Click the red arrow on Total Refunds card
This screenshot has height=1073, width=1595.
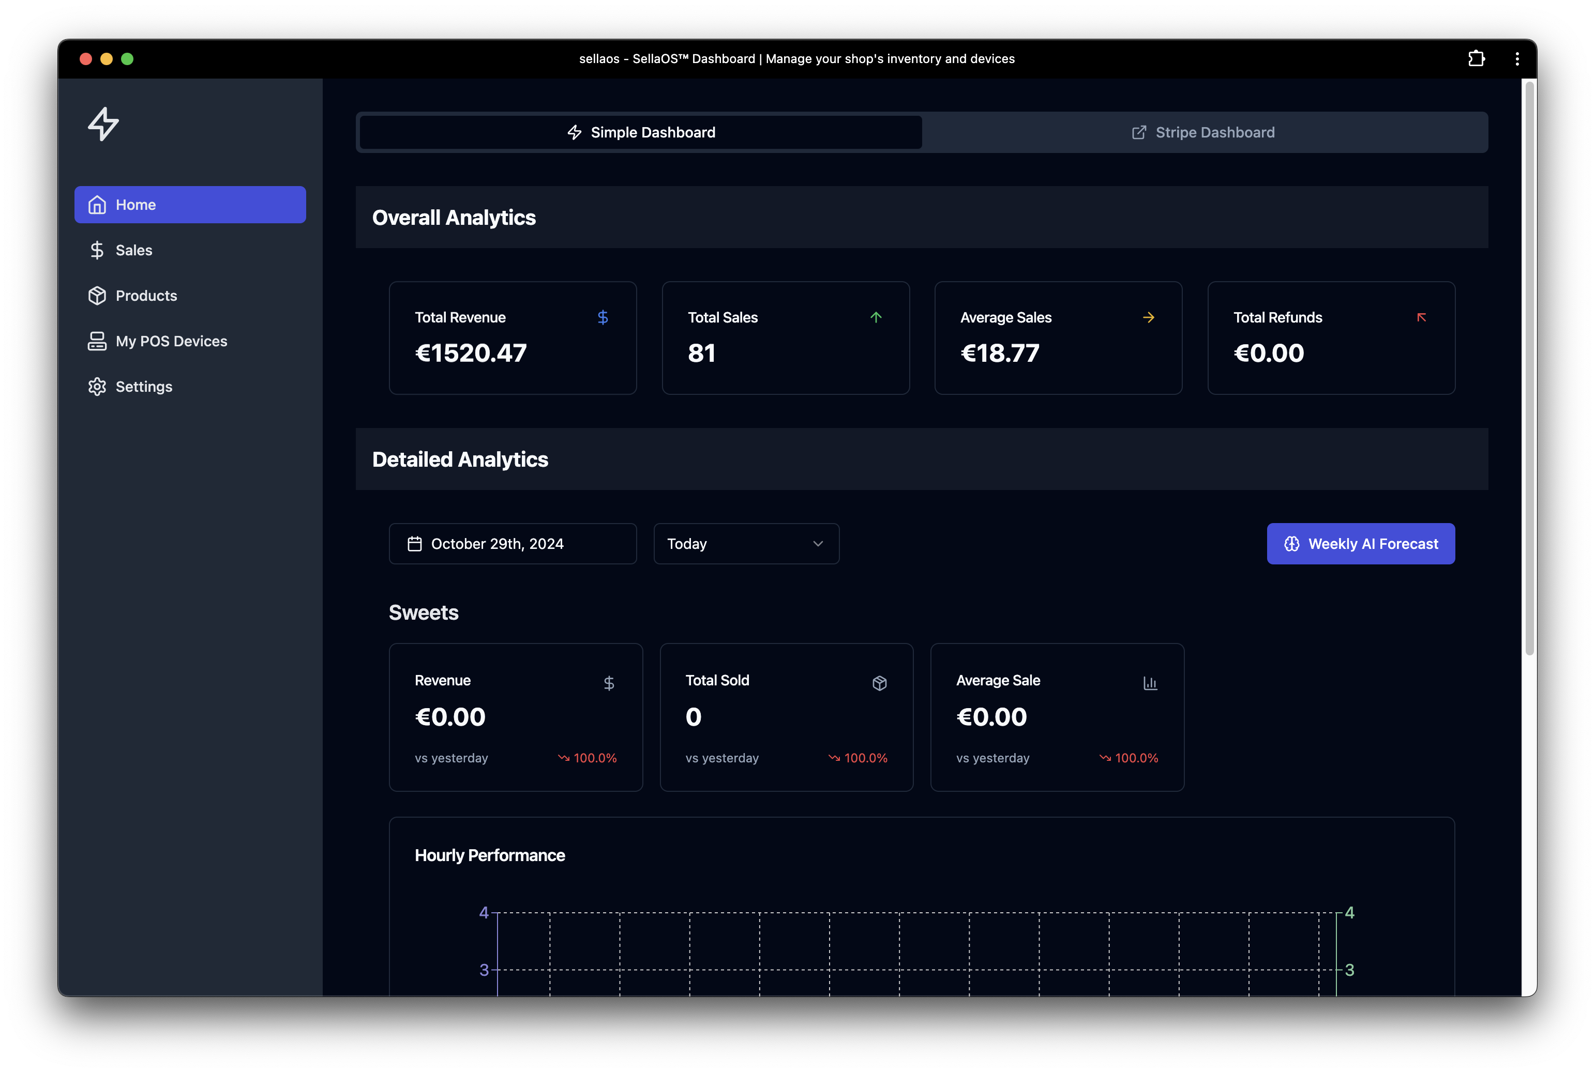pos(1421,317)
